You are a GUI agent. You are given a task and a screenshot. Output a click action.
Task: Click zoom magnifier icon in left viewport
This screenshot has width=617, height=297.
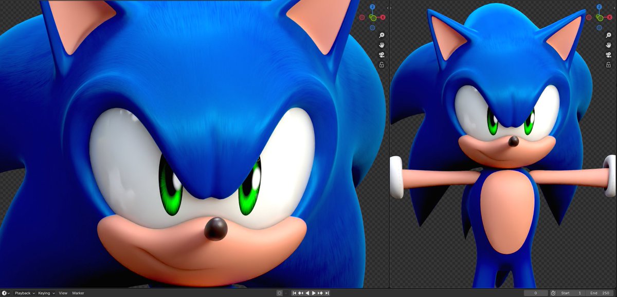[382, 35]
